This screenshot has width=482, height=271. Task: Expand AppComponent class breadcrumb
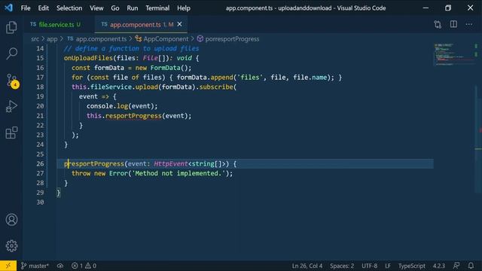tap(162, 39)
